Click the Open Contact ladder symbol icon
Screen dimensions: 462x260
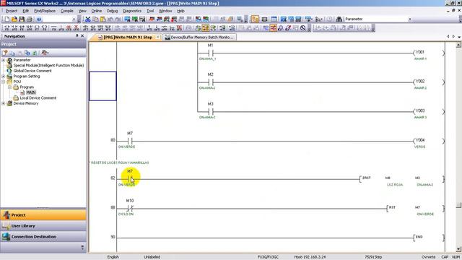[x=6, y=28]
